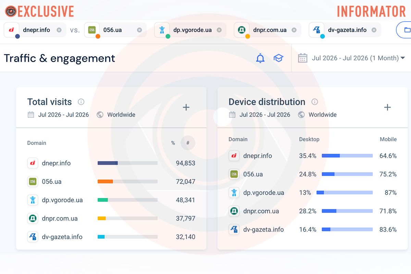Click the 94,853 visits value

[186, 163]
